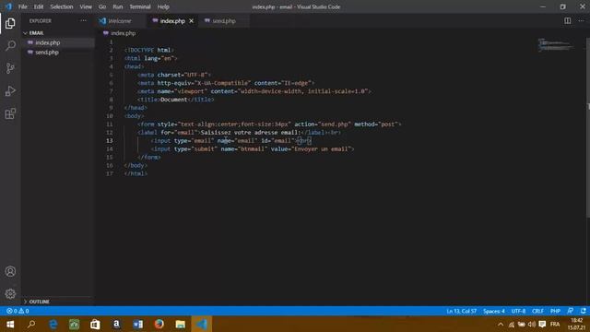Click the notifications bell in status bar
The width and height of the screenshot is (590, 332).
pyautogui.click(x=583, y=311)
